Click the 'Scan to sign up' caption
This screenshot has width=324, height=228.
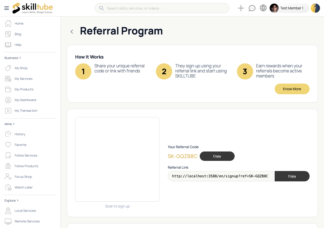pos(117,206)
